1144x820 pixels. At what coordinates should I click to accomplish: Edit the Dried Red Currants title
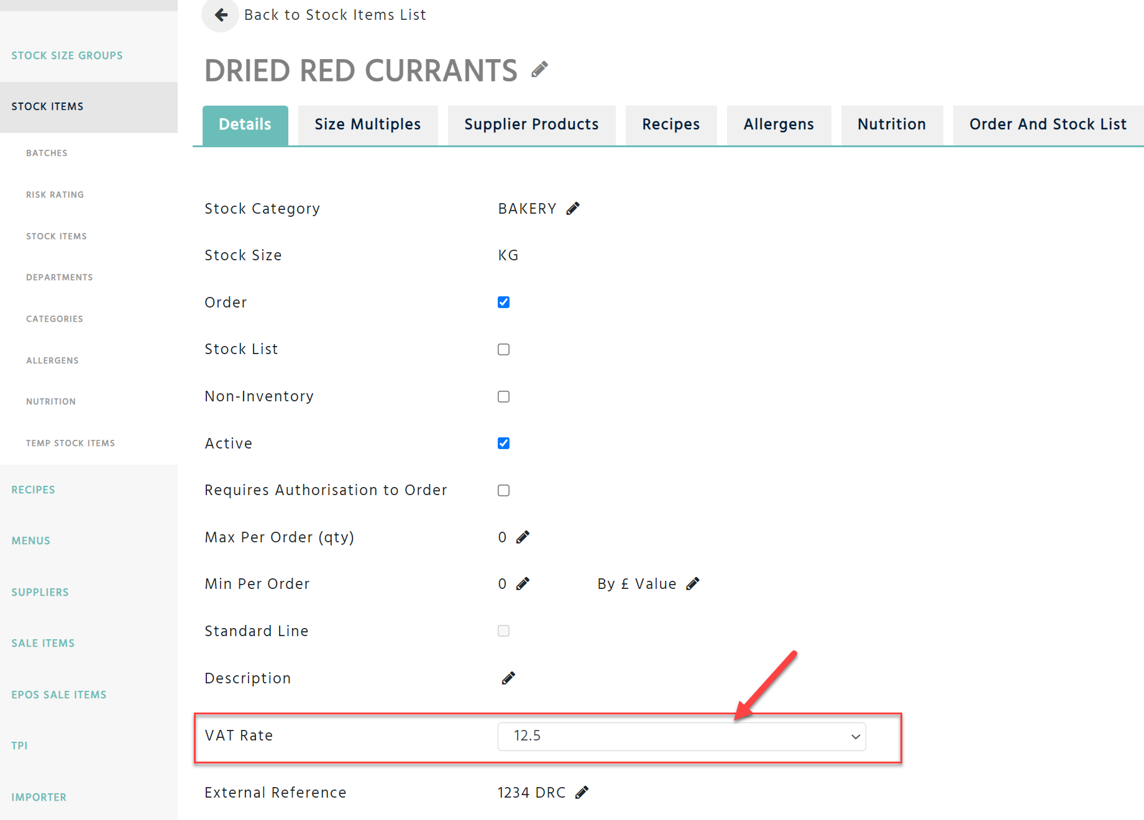point(539,70)
